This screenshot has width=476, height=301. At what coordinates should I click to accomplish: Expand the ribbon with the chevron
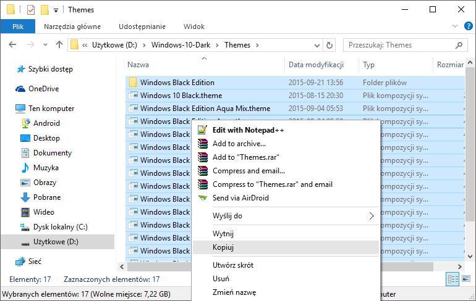[455, 26]
